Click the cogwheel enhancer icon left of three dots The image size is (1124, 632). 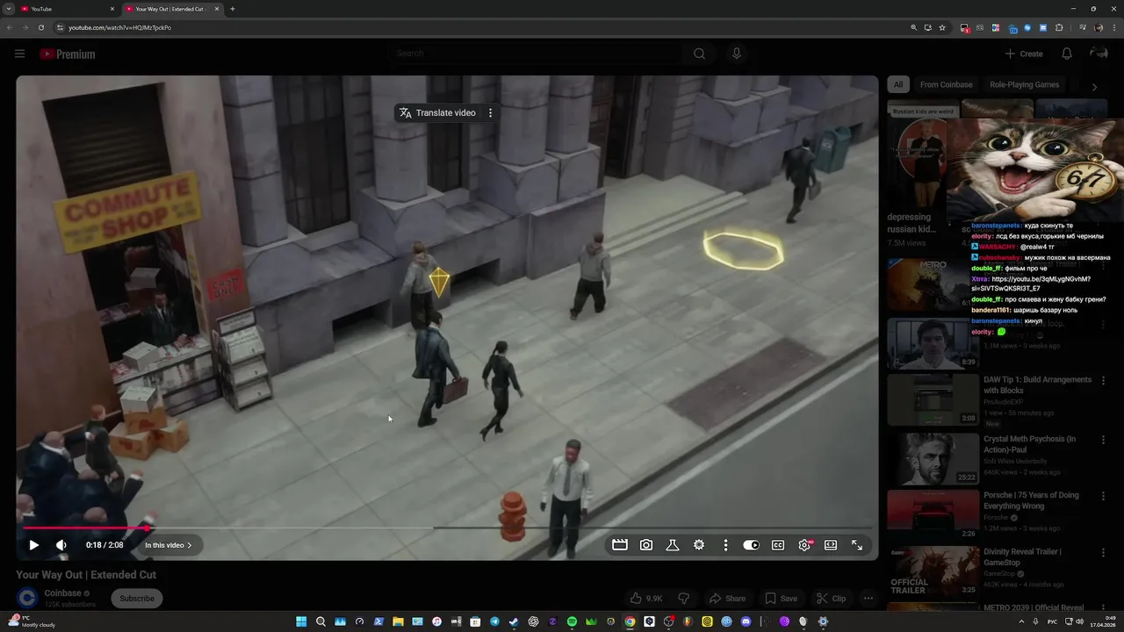coord(699,545)
